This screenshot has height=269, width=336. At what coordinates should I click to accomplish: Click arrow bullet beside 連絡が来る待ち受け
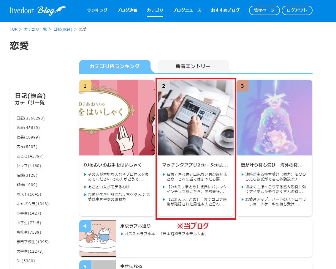(x=243, y=174)
